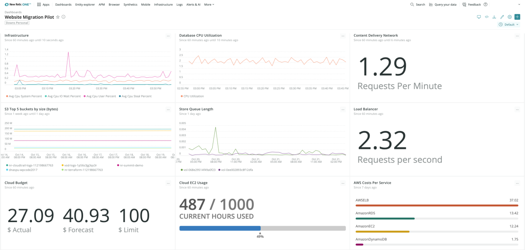Click the AmazonEC2 cost bar
525x250 pixels.
437,231
